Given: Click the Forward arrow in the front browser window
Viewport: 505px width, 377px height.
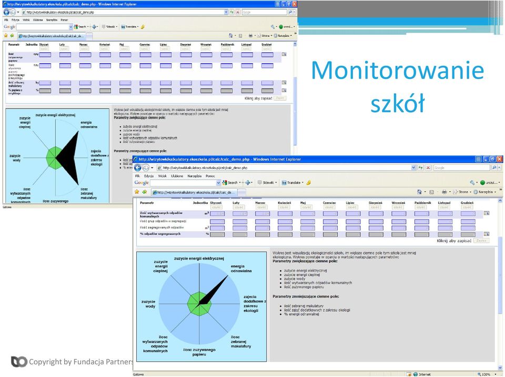Looking at the screenshot, I should tap(146, 167).
